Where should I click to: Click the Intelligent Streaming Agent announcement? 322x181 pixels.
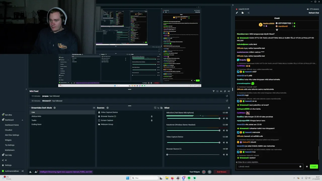tap(66, 172)
